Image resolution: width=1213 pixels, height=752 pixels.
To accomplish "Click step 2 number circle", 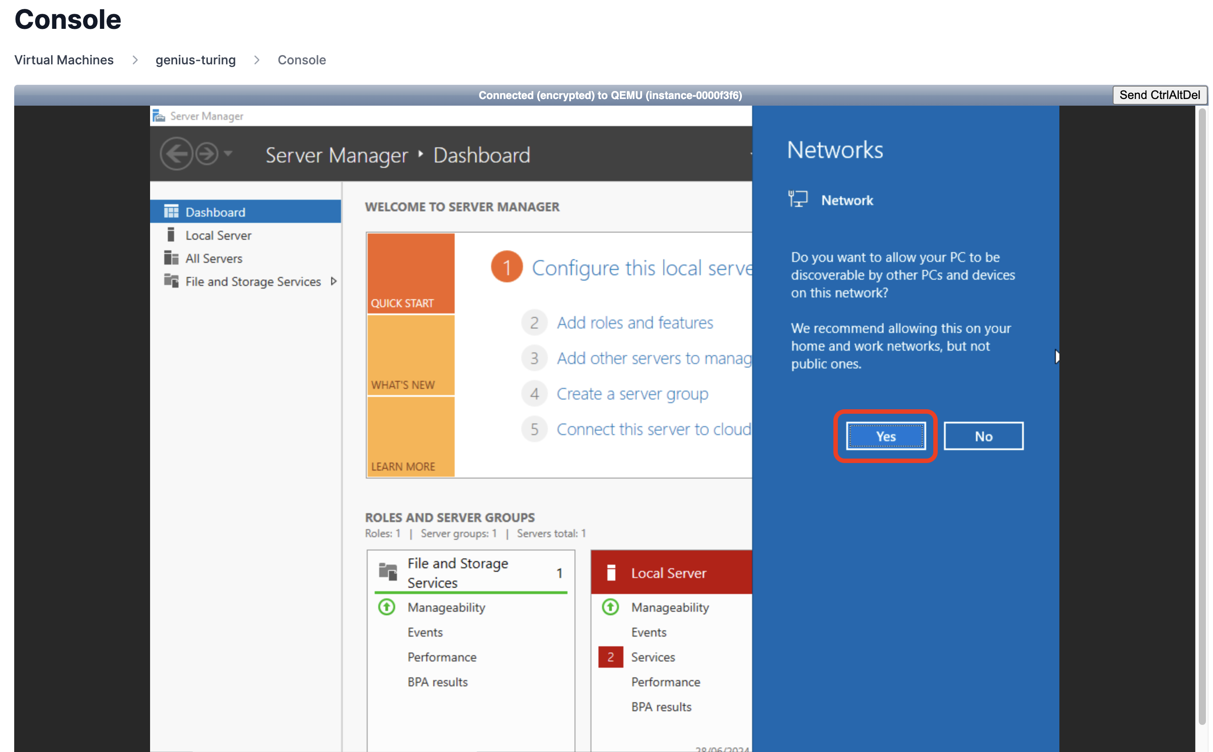I will (x=534, y=323).
